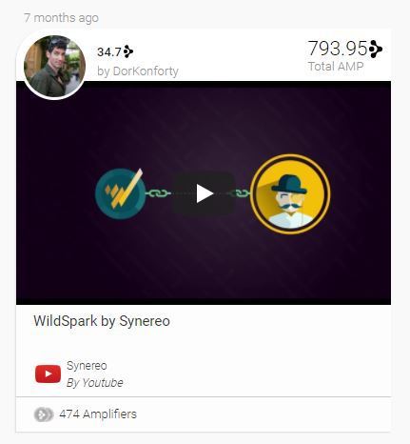
Task: Click the "By Youtube" source label
Action: 94,383
